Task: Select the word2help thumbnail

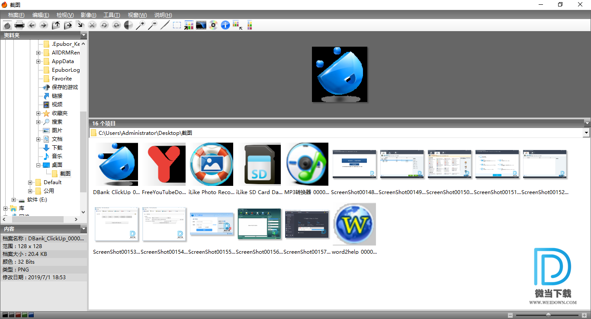Action: 354,224
